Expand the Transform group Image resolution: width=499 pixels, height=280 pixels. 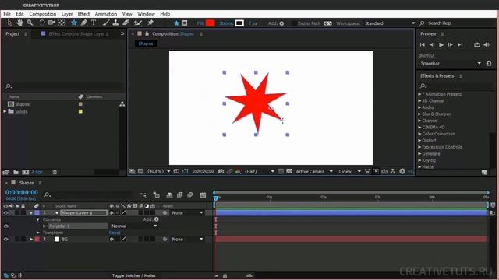click(38, 233)
